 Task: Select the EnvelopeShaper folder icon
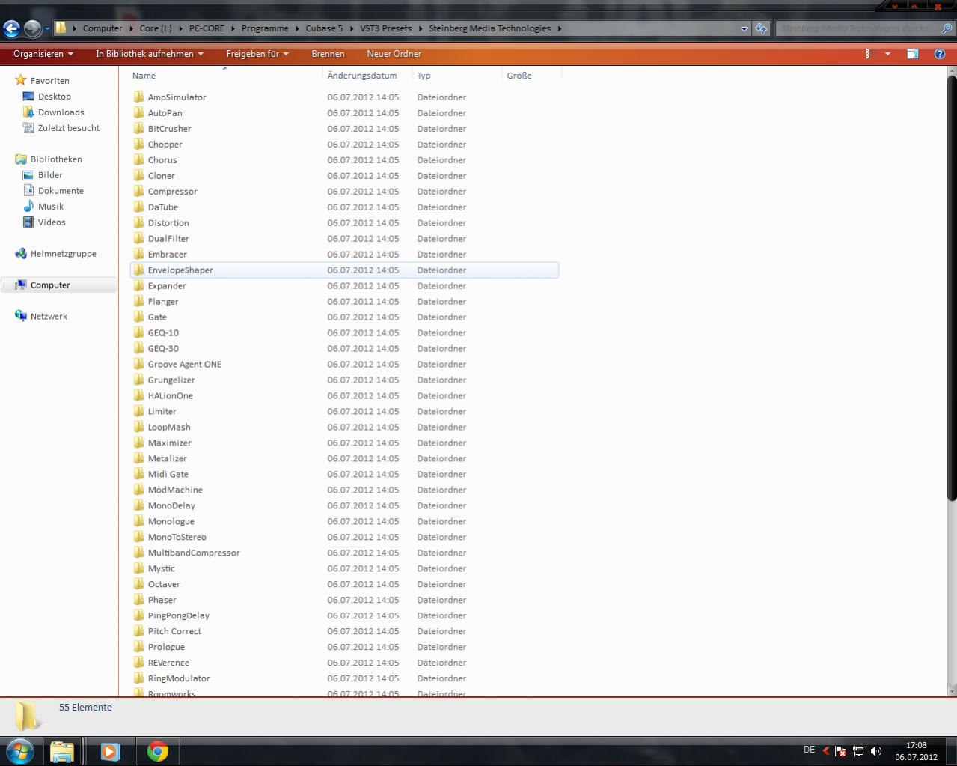pos(138,270)
